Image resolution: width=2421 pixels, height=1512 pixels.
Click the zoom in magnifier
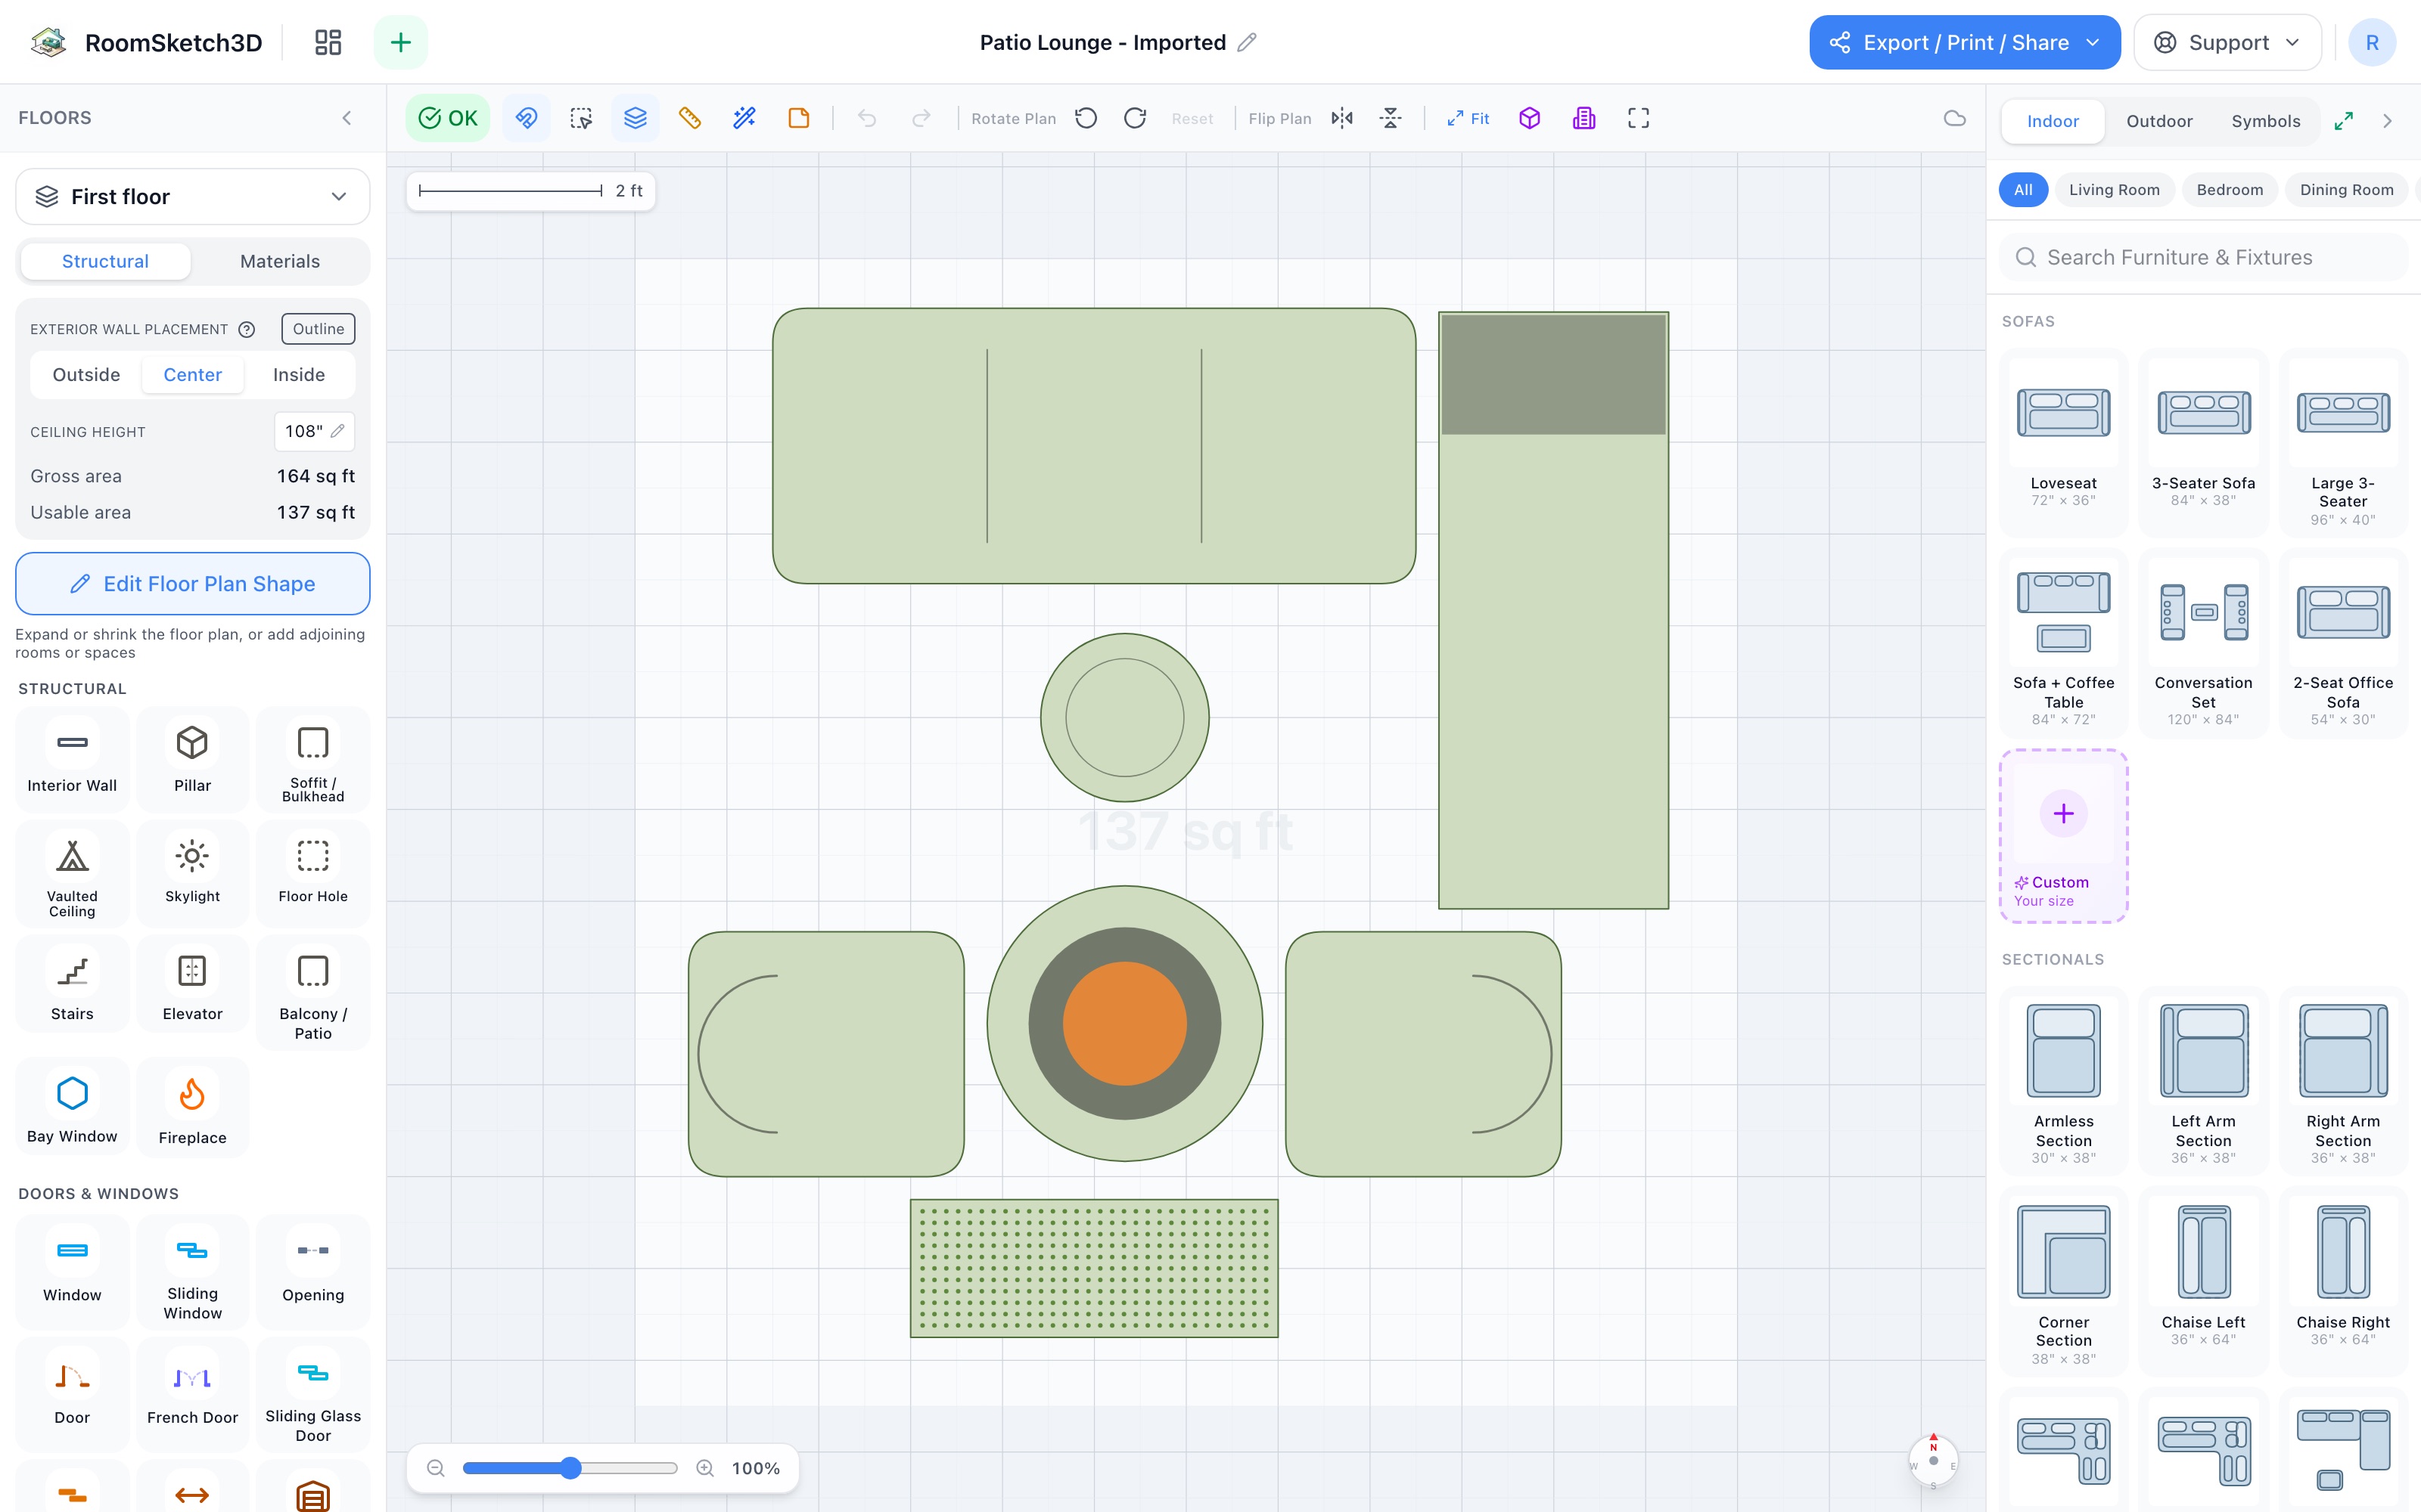click(705, 1468)
